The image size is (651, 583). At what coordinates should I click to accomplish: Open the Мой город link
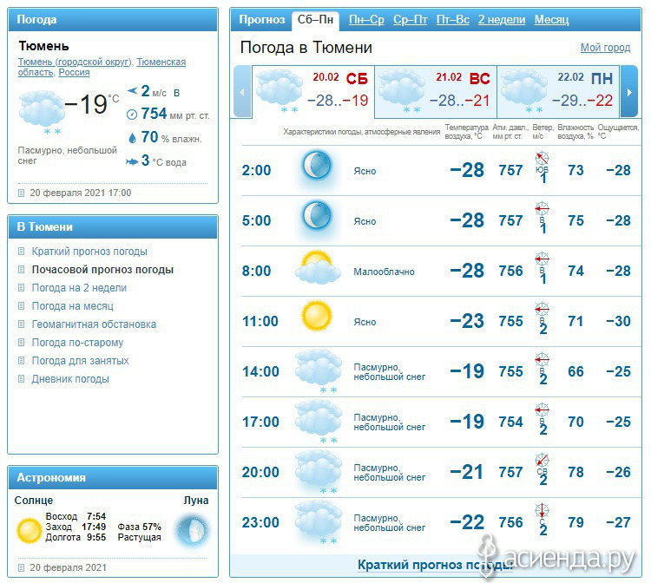point(605,48)
